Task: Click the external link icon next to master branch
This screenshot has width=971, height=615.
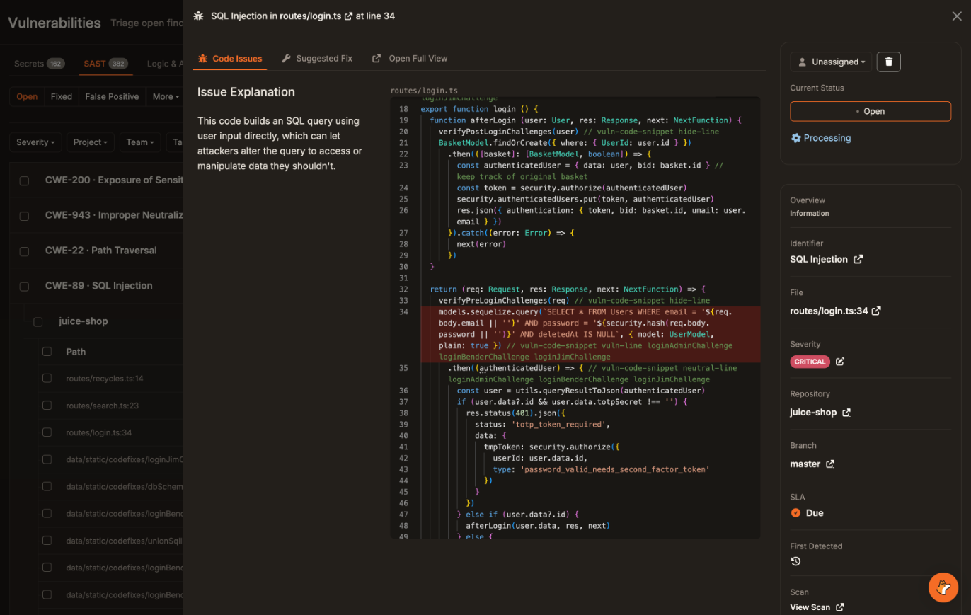Action: point(830,464)
